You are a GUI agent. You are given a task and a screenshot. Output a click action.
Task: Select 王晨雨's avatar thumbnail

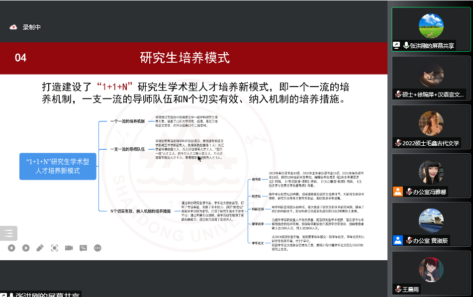tap(431, 270)
